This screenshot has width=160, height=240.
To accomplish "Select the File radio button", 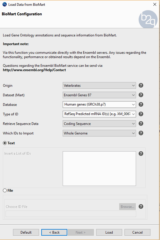I will point(5,190).
